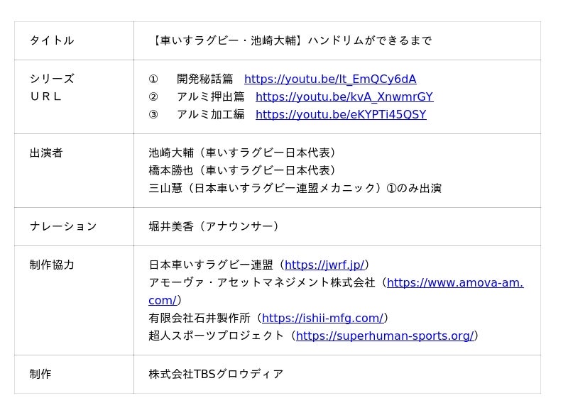Image resolution: width=568 pixels, height=415 pixels.
Task: Click the 株式会社TBSグロウディア text
Action: point(216,375)
